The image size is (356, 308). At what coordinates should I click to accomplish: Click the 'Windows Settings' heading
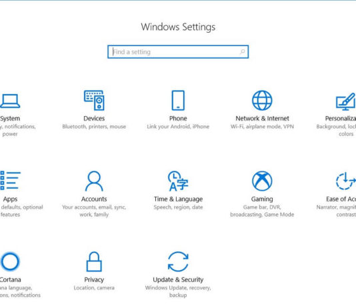(178, 27)
